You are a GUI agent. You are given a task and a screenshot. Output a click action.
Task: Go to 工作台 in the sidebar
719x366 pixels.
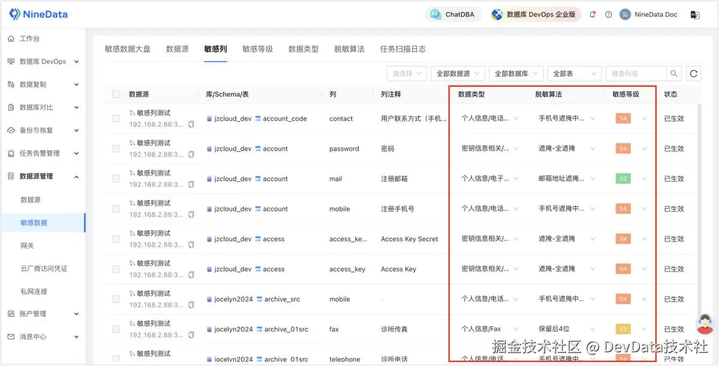pos(43,38)
